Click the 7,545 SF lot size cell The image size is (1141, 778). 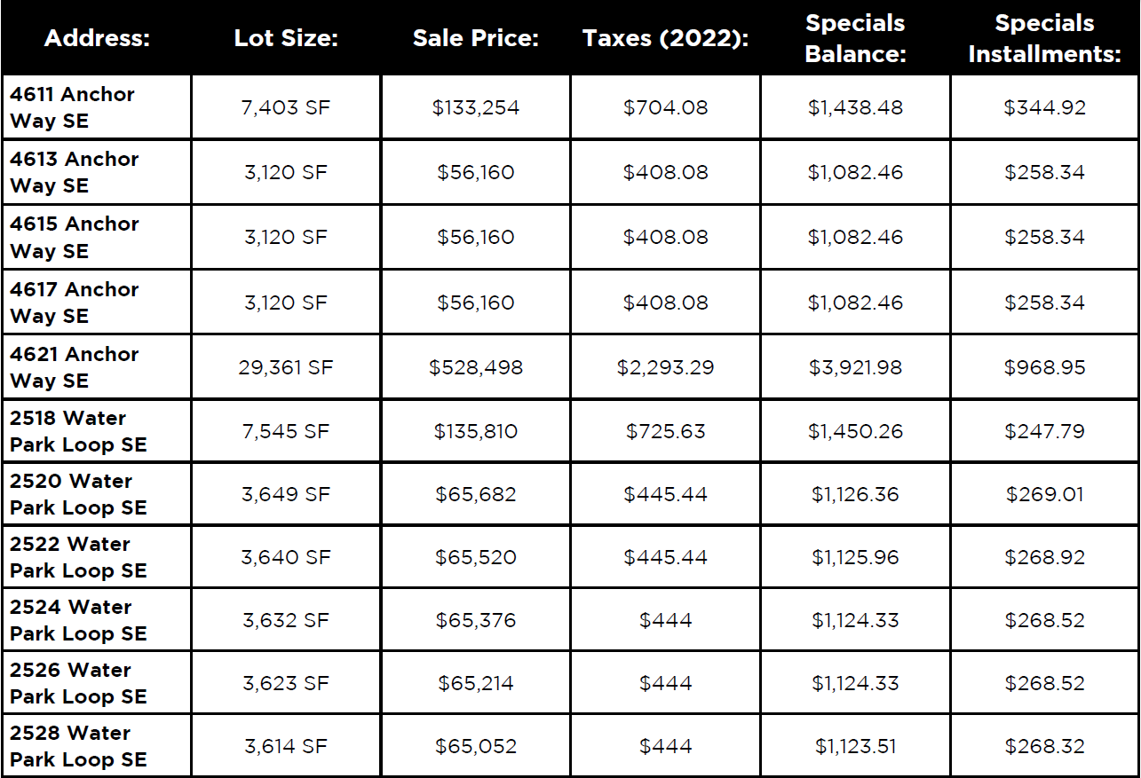tap(286, 431)
